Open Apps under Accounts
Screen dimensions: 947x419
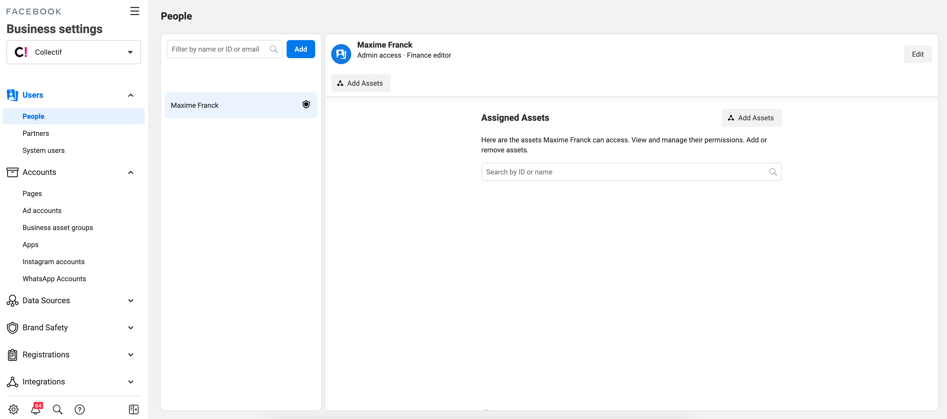tap(31, 245)
